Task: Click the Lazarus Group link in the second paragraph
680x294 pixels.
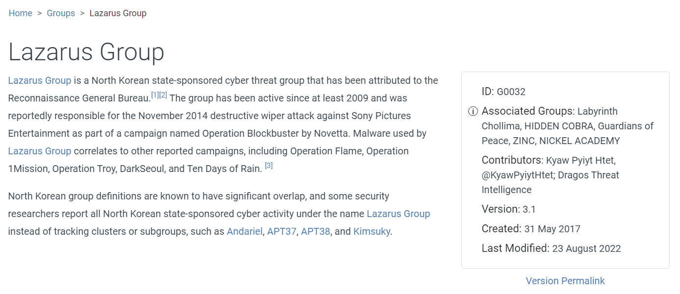Action: [398, 214]
